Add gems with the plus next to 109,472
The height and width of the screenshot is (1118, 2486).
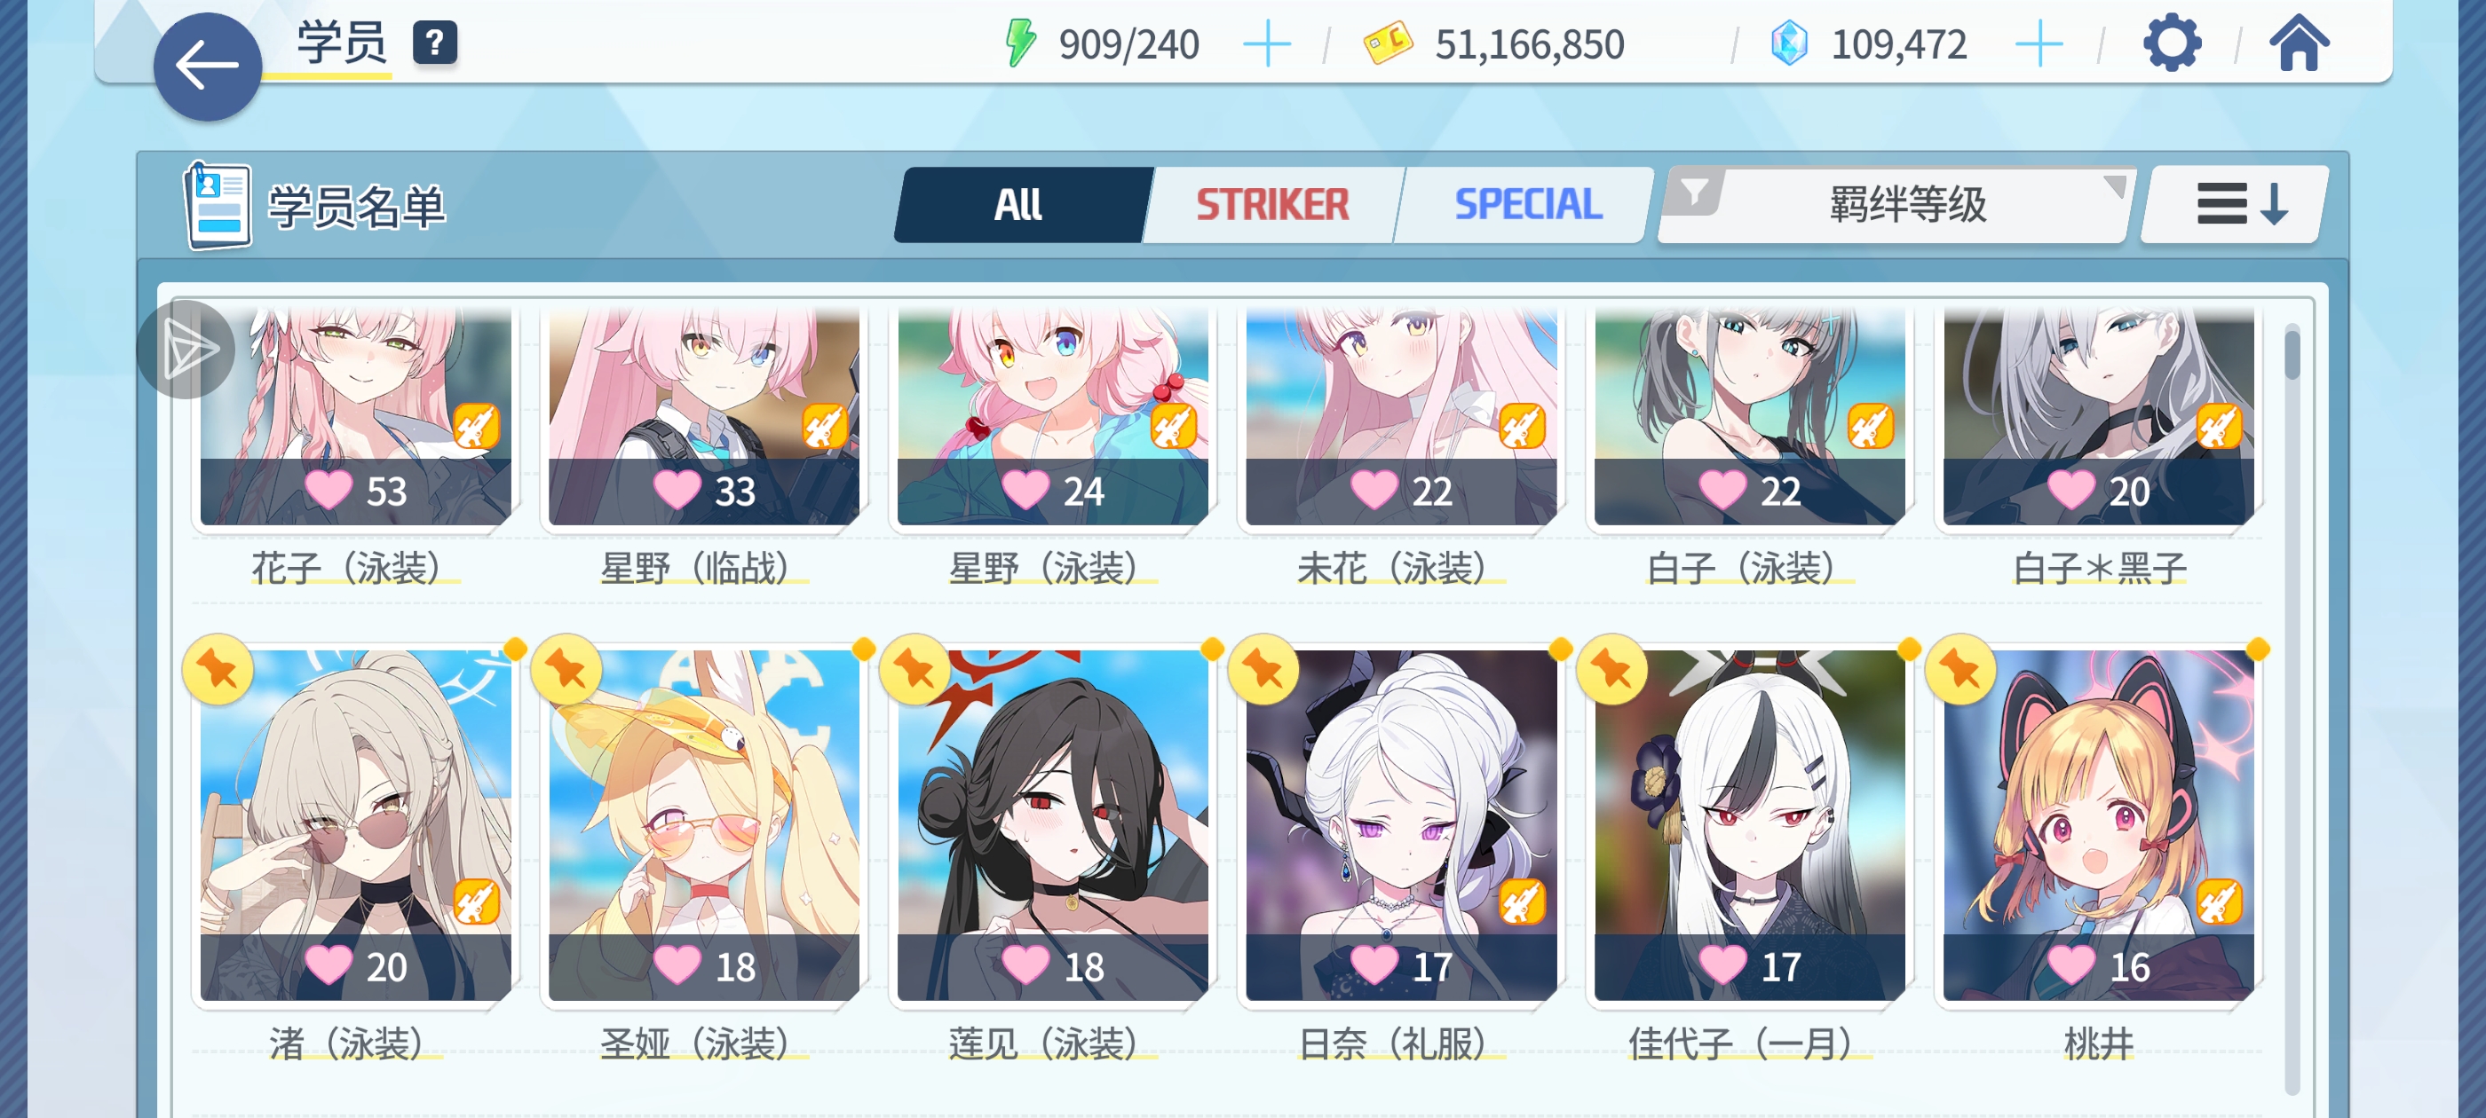click(2039, 44)
